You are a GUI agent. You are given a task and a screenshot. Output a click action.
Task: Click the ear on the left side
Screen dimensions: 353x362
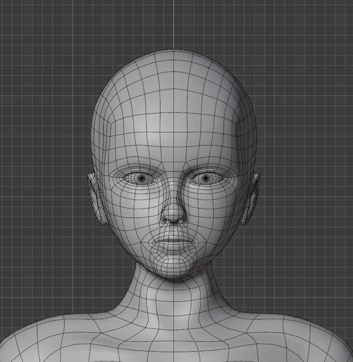click(x=97, y=199)
